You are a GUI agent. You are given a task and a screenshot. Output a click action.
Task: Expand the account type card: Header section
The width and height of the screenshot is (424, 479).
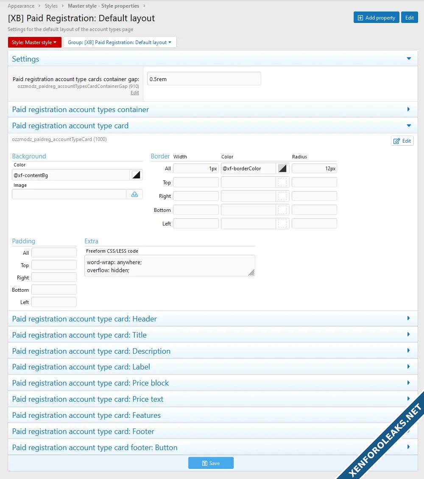(x=409, y=318)
